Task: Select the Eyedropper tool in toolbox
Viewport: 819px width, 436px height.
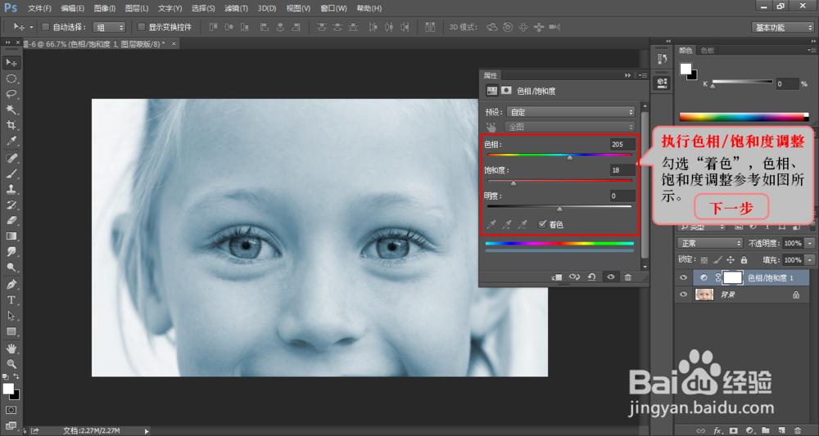Action: 11,141
